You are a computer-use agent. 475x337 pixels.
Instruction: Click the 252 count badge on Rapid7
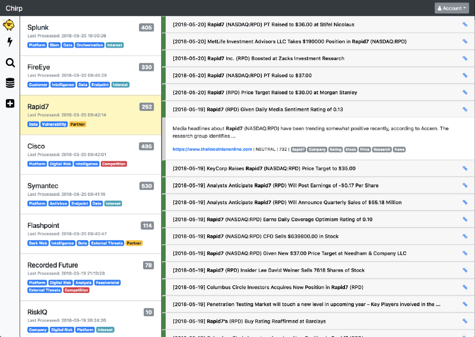pos(147,107)
